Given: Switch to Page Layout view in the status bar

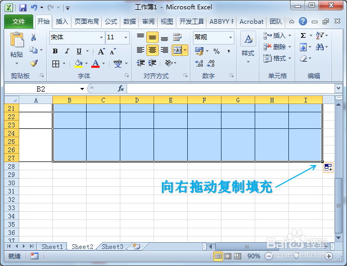Looking at the screenshot, I should coord(228,256).
